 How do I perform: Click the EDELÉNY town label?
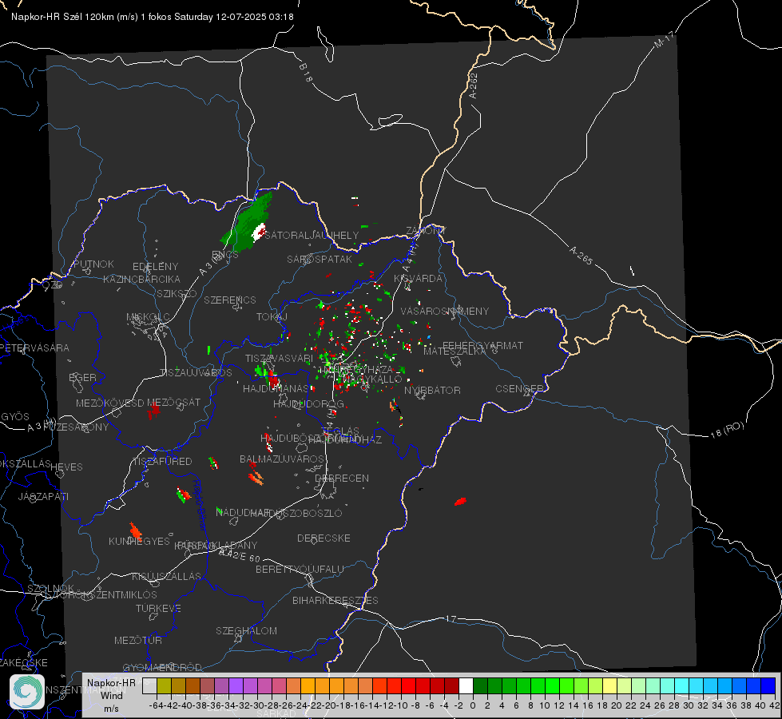[155, 267]
